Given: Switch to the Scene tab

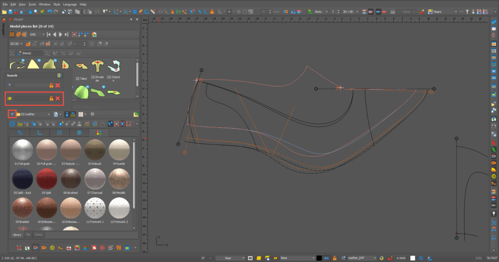Looking at the screenshot, I should [x=38, y=235].
